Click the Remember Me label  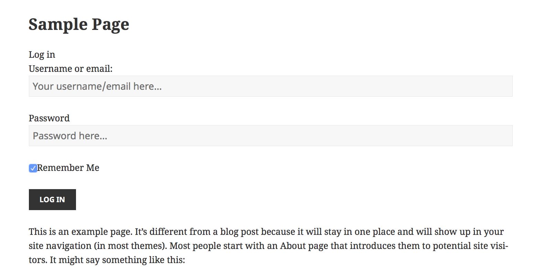tap(68, 168)
